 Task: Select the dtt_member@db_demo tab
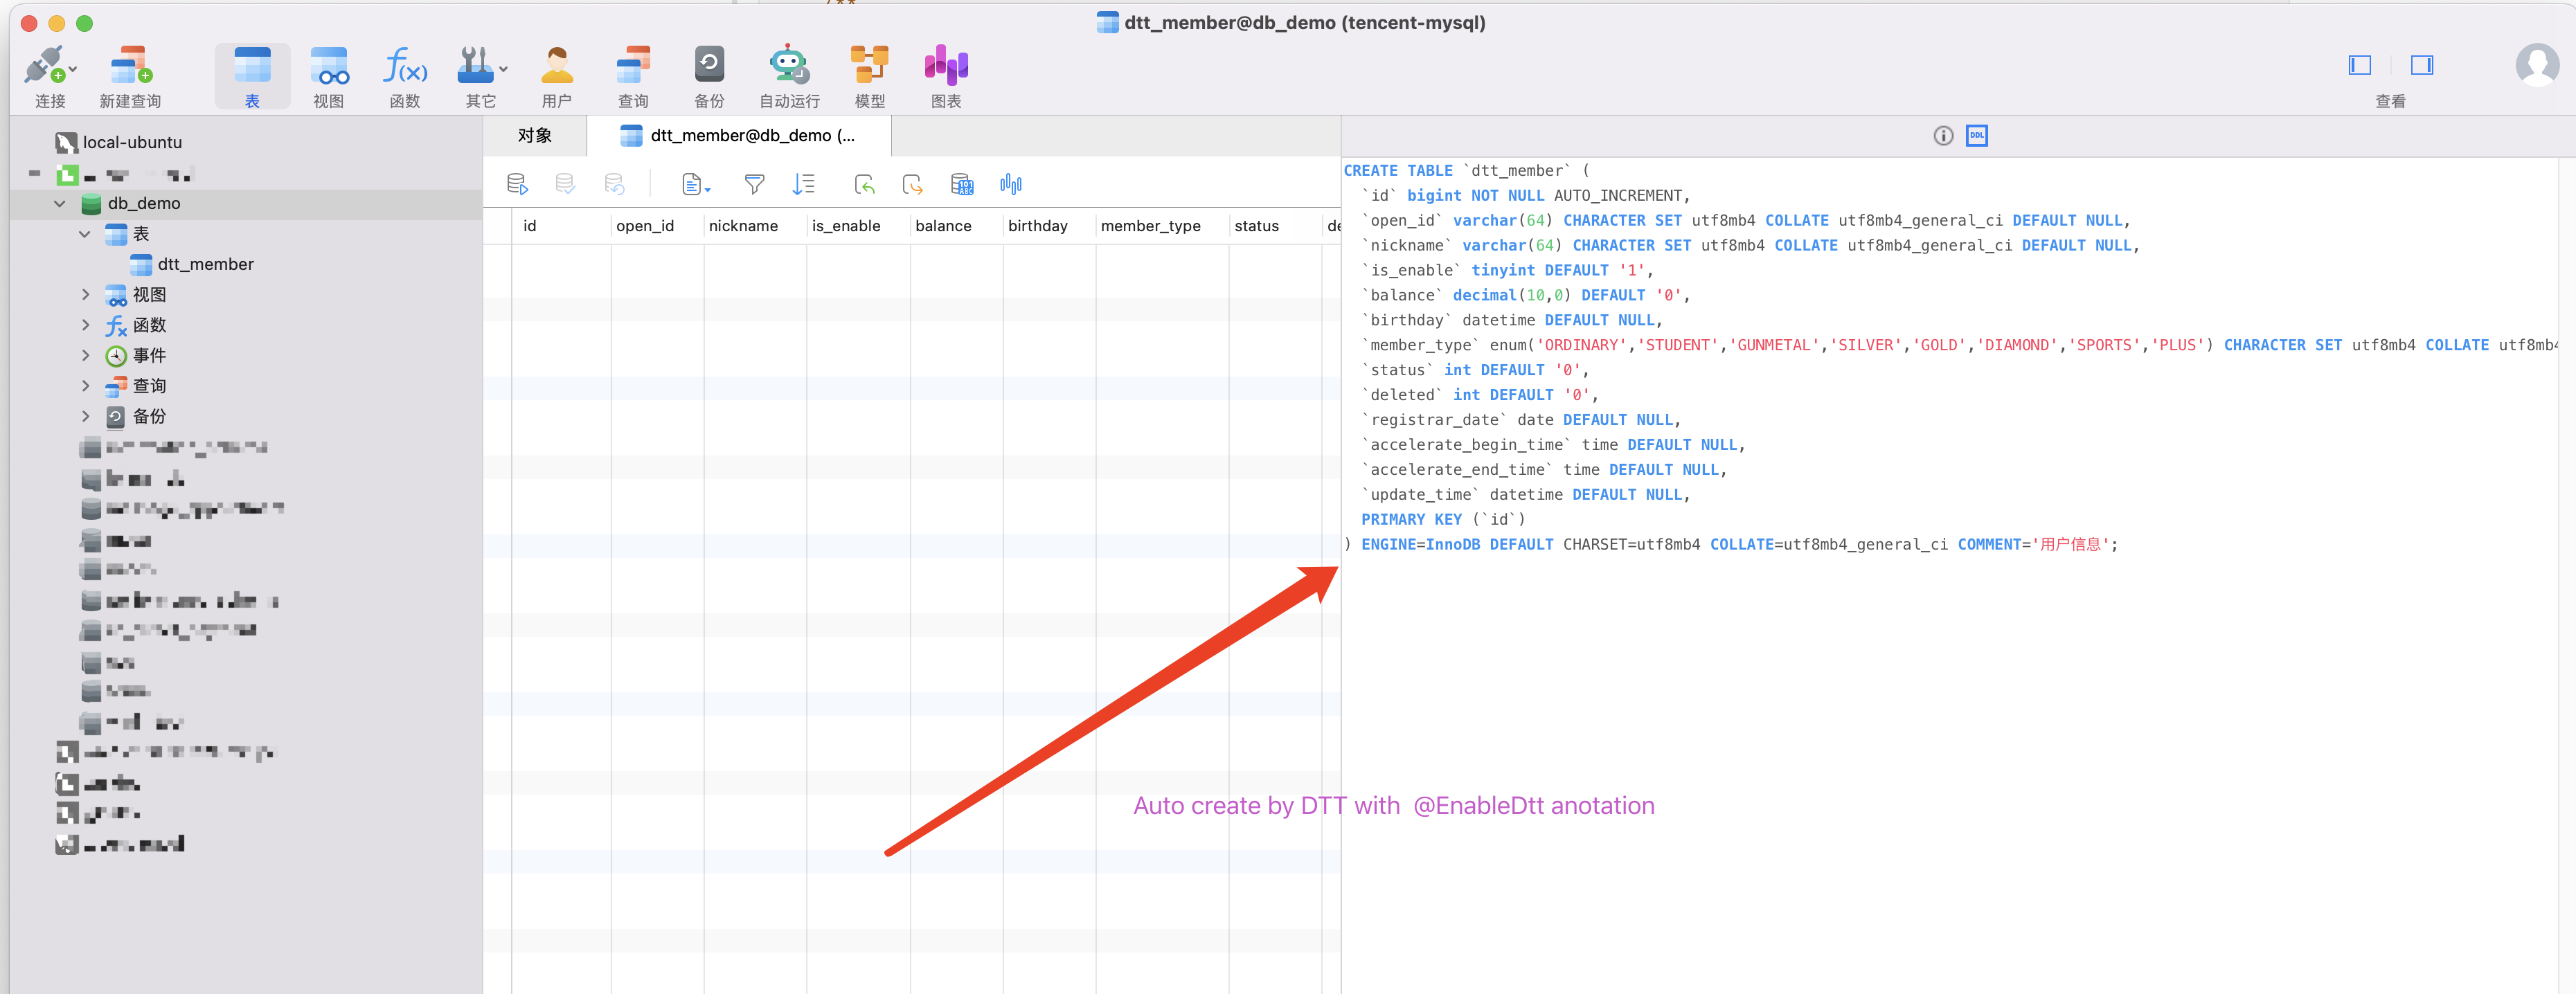[x=739, y=136]
